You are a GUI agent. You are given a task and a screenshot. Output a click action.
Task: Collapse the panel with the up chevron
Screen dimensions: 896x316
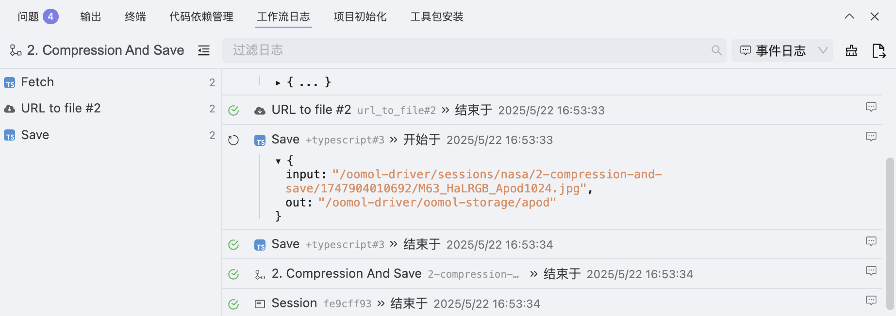pos(849,16)
